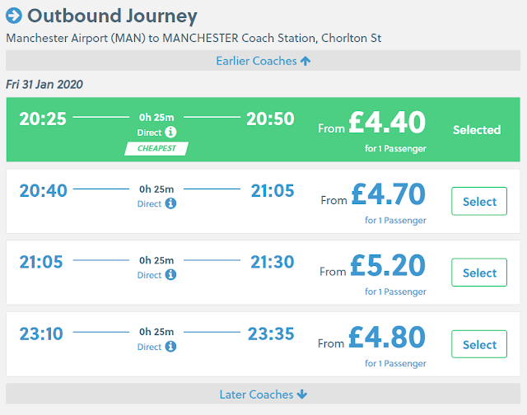Open info icon for 21:05 direct coach
Viewport: 527px width, 415px height.
170,275
